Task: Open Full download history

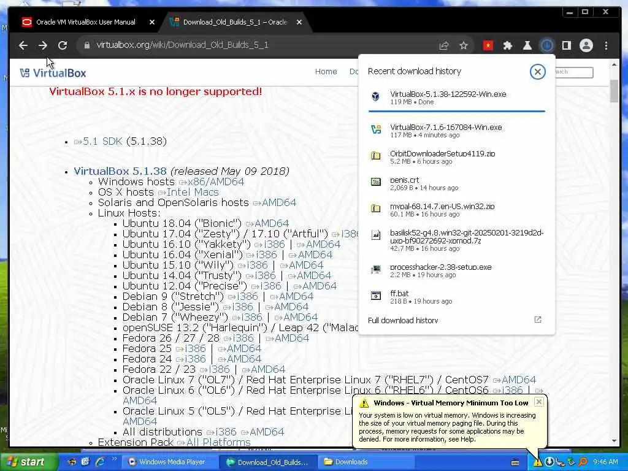Action: click(x=402, y=320)
